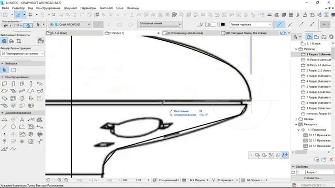The height and width of the screenshot is (188, 335).
Task: Select the Column tool
Action: pyautogui.click(x=31, y=84)
